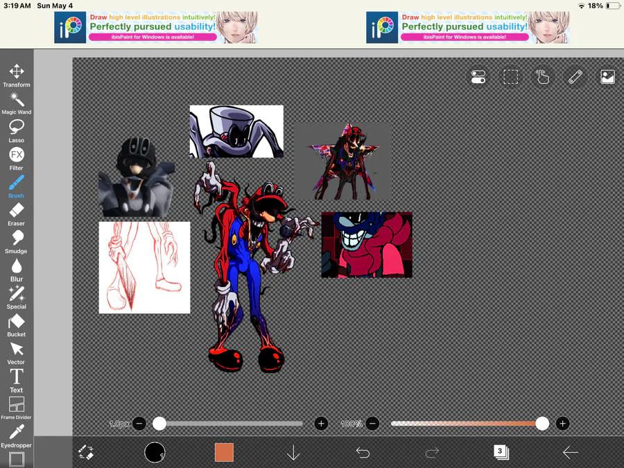Toggle the stabilizer switch icon

click(478, 77)
